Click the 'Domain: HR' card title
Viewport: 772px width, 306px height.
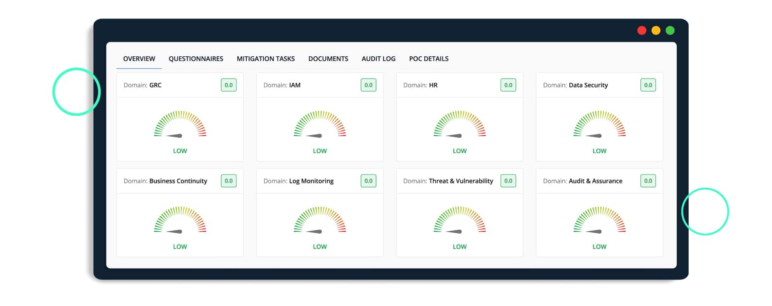[x=420, y=85]
